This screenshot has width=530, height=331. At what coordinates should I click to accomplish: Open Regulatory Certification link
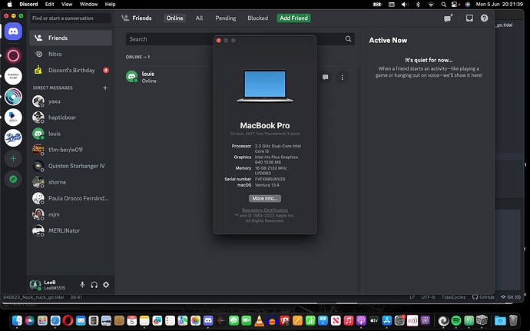tap(265, 210)
